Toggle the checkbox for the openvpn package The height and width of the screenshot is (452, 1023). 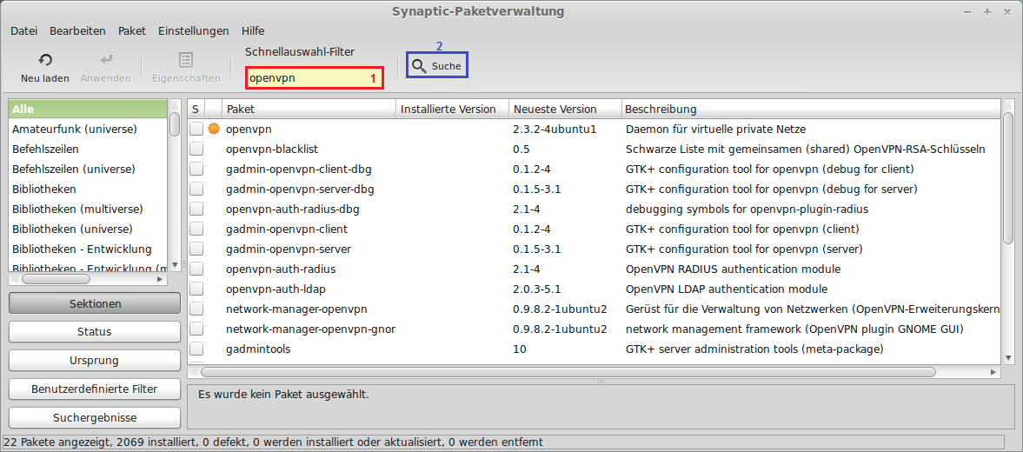coord(196,130)
